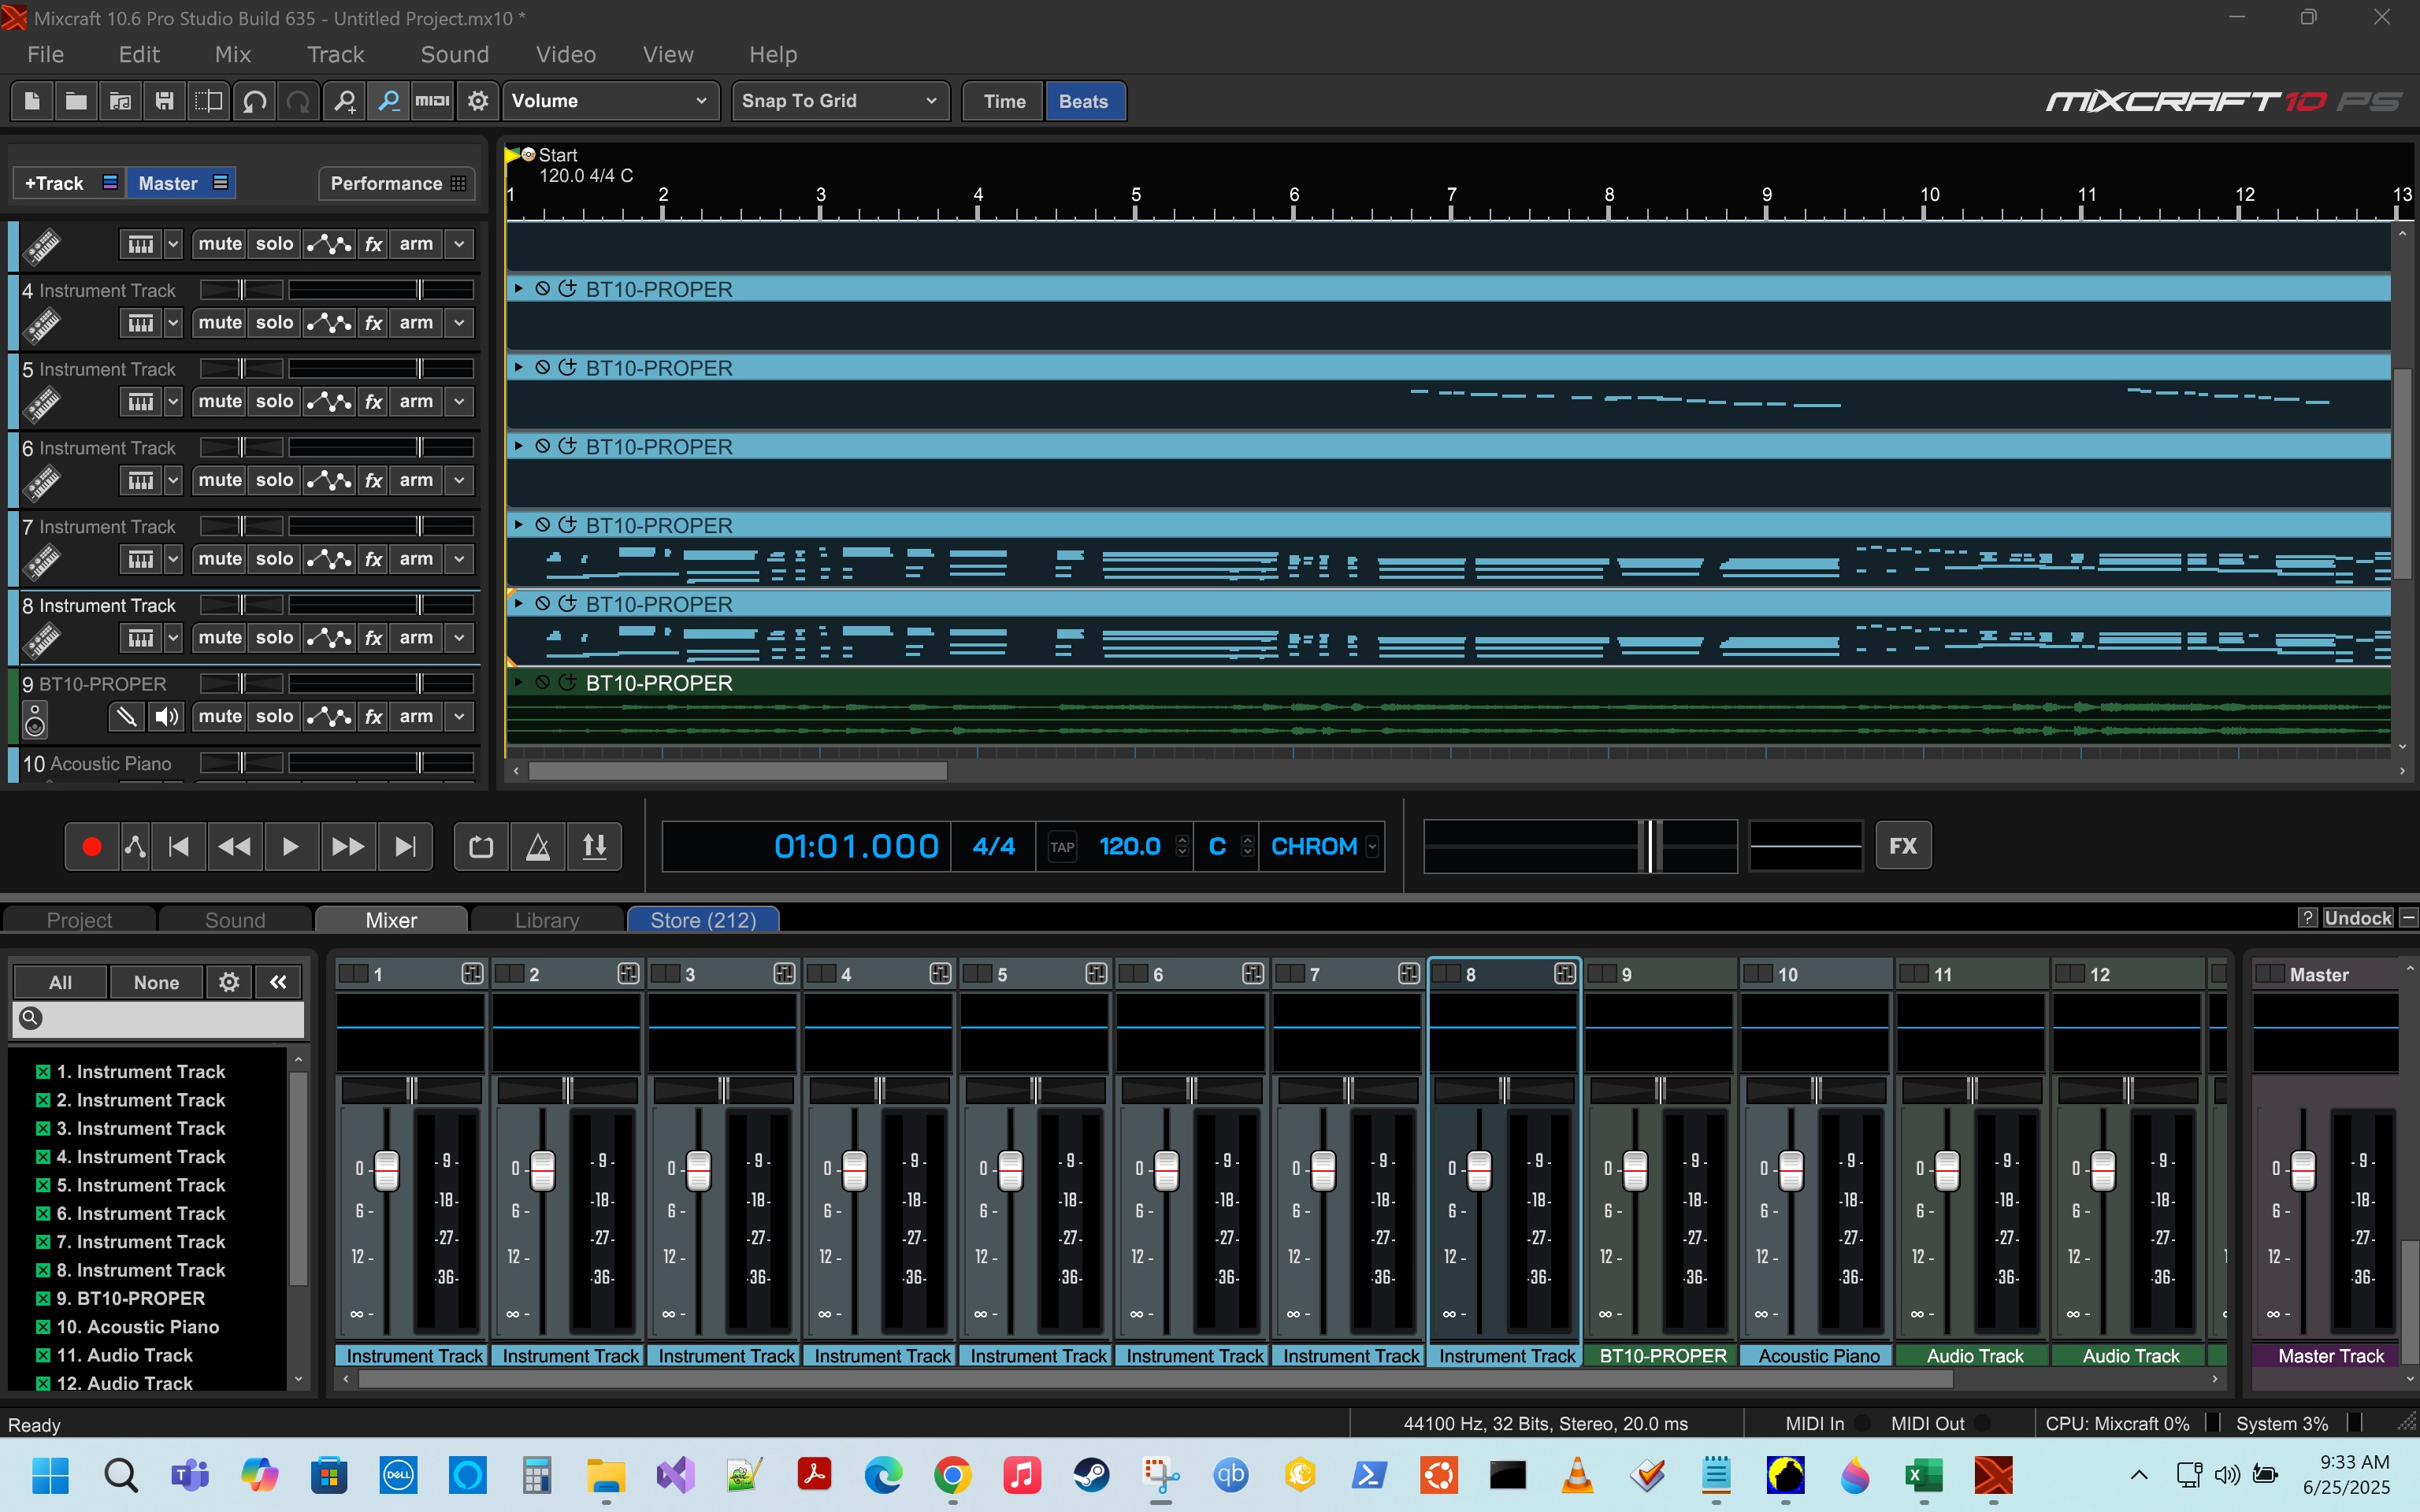
Task: Click the instrument icon of track 6
Action: click(x=41, y=482)
